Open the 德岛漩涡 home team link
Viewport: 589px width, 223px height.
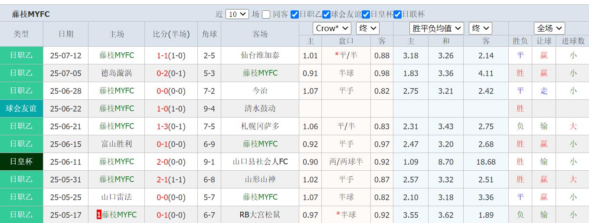pyautogui.click(x=116, y=73)
